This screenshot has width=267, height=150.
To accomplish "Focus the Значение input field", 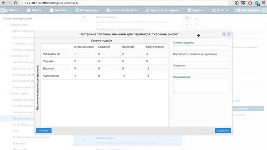I will coord(201,71).
